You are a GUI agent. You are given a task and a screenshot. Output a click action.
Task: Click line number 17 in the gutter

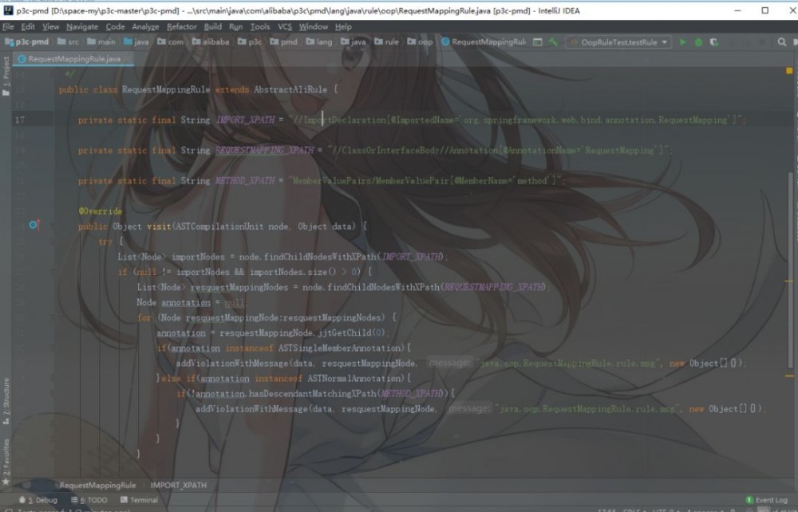pyautogui.click(x=19, y=120)
